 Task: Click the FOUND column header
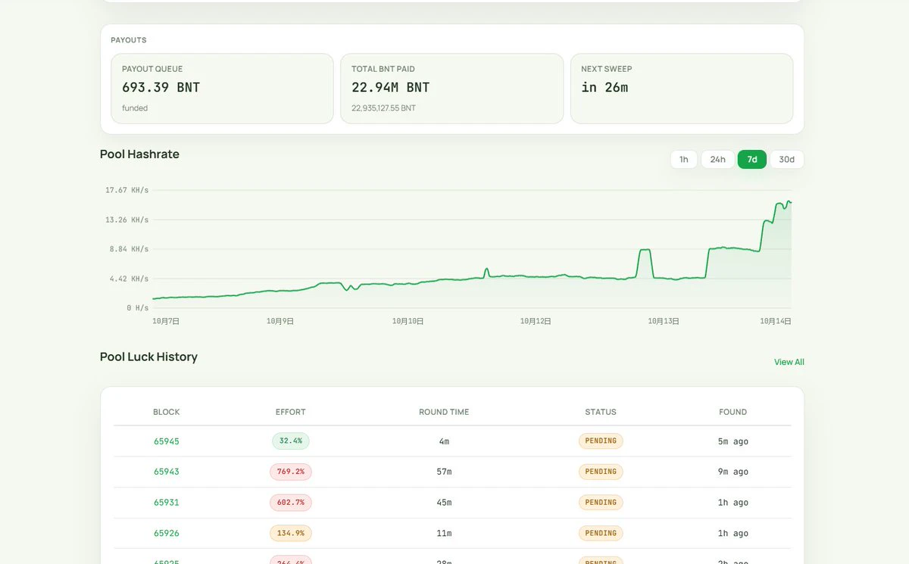click(733, 412)
